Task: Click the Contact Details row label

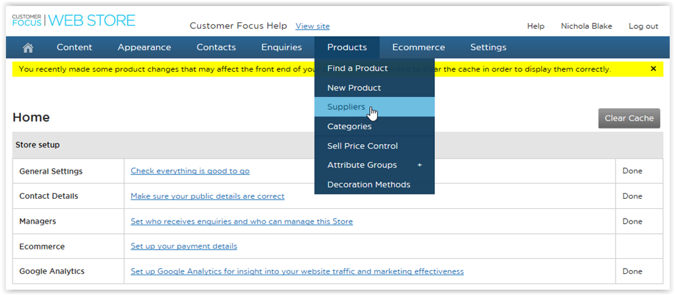Action: tap(49, 196)
